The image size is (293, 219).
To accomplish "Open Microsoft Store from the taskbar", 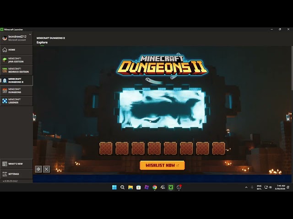I will pyautogui.click(x=138, y=187).
